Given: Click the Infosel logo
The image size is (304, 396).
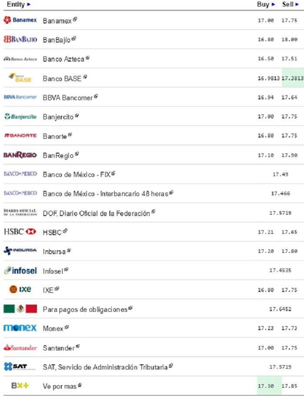Looking at the screenshot, I should click(x=20, y=271).
